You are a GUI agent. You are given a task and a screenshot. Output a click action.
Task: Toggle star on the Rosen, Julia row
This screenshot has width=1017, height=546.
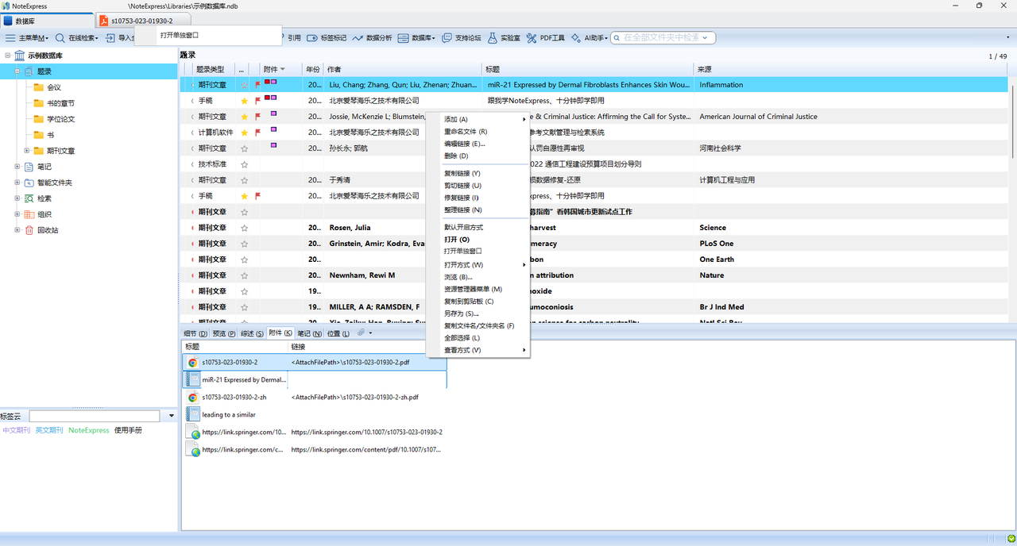click(x=245, y=228)
